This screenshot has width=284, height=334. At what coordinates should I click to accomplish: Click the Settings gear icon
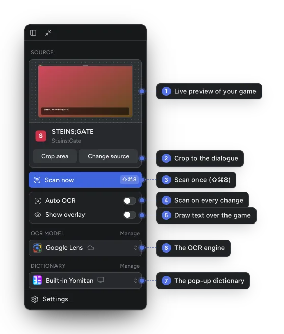coord(35,299)
